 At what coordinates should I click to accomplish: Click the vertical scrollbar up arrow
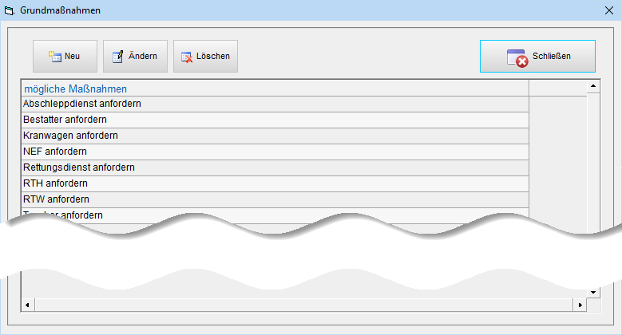593,85
